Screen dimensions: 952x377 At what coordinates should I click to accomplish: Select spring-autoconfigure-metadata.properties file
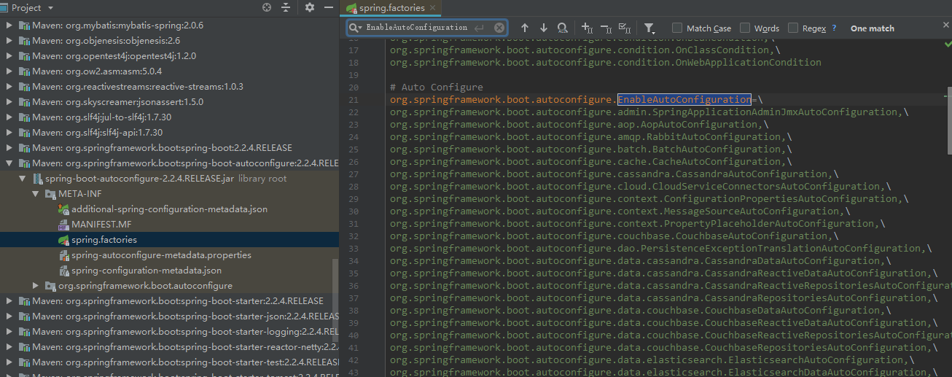pos(161,255)
